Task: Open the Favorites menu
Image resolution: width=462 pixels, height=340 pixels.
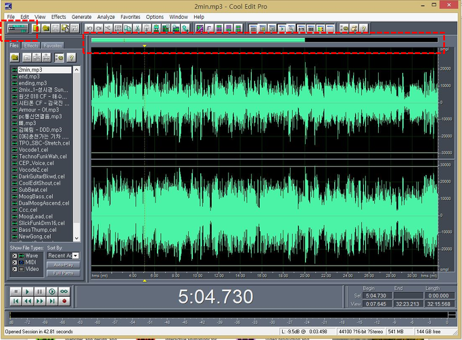Action: pos(131,17)
